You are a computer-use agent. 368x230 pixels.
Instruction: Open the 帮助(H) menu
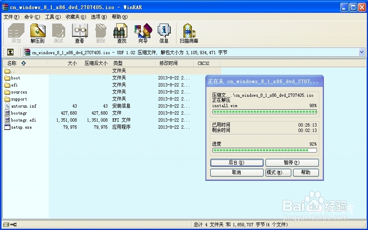pos(119,17)
